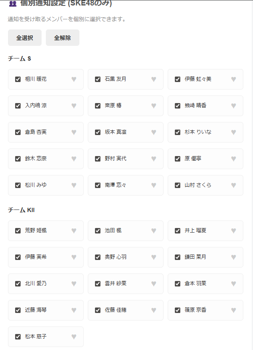This screenshot has height=350, width=253.
Task: Disable notifications checkbox for 野村 実代
Action: coord(98,159)
